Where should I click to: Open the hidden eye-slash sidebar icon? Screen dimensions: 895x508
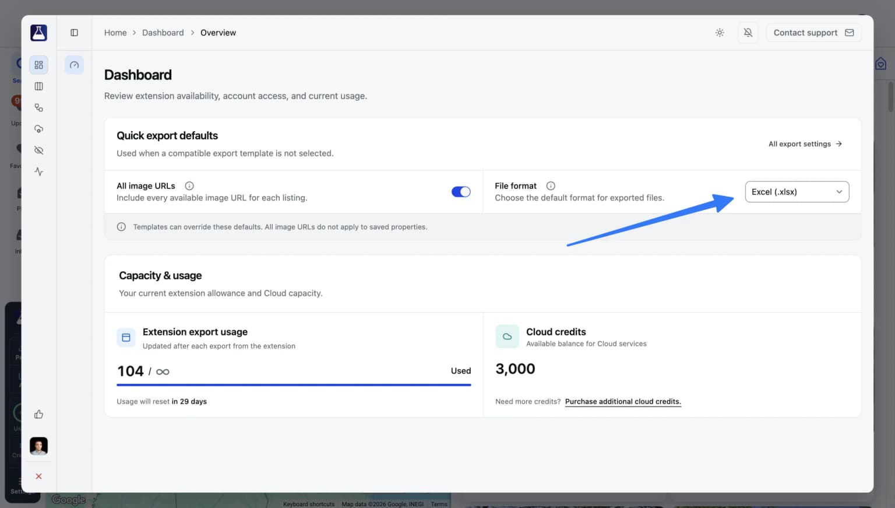[x=38, y=150]
